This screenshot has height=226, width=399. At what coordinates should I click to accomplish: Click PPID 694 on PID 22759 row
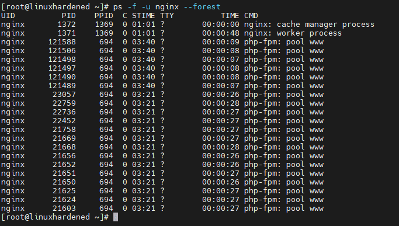pyautogui.click(x=106, y=103)
